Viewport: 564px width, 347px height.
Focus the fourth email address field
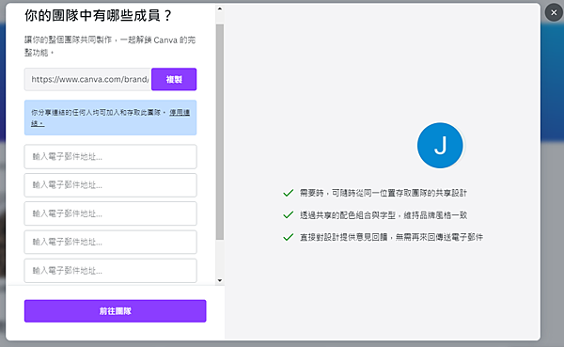[x=110, y=242]
